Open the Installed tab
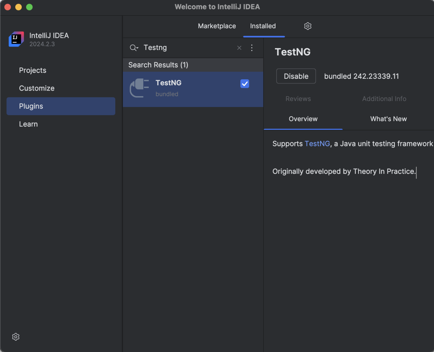 pyautogui.click(x=263, y=26)
